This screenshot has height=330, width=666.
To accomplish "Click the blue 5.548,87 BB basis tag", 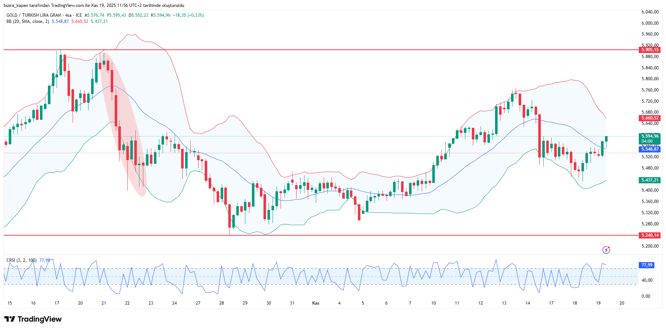I will (649, 149).
